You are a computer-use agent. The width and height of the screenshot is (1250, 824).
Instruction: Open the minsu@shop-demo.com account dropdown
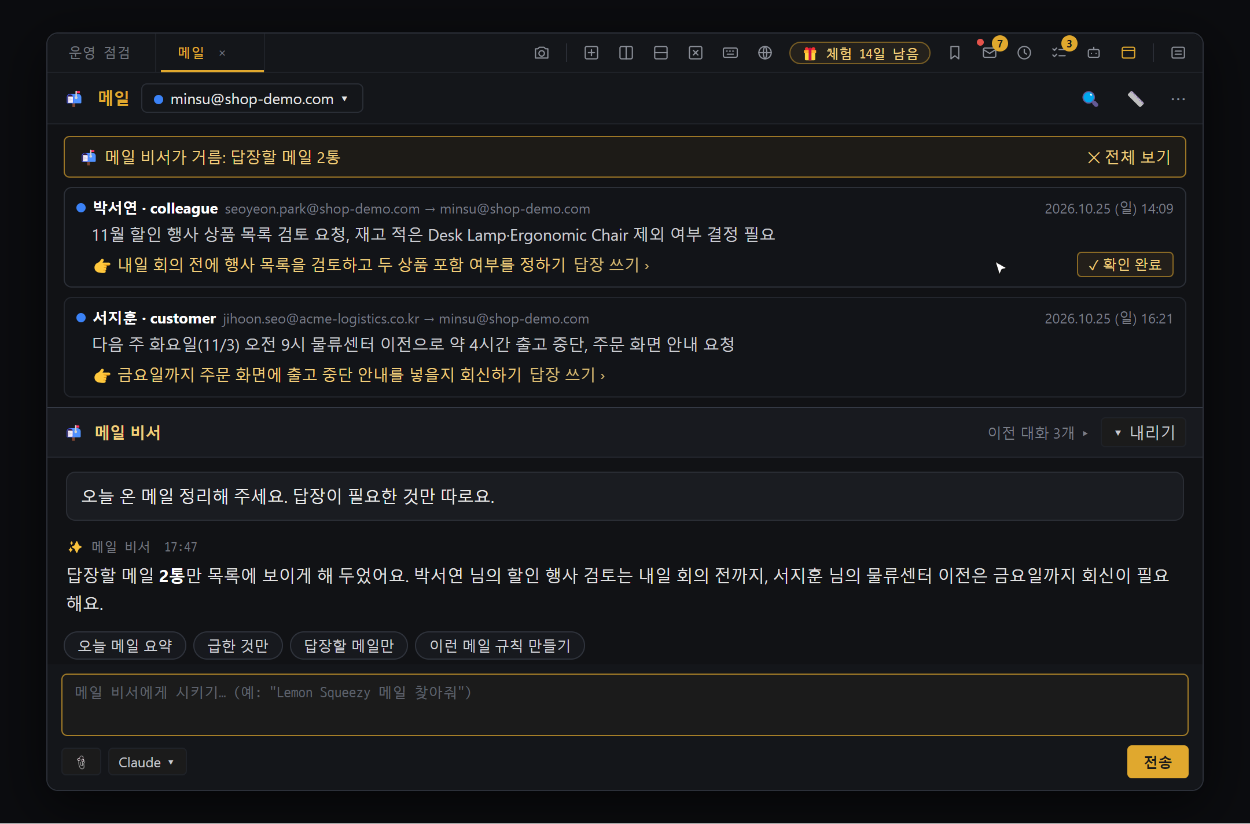[x=252, y=98]
